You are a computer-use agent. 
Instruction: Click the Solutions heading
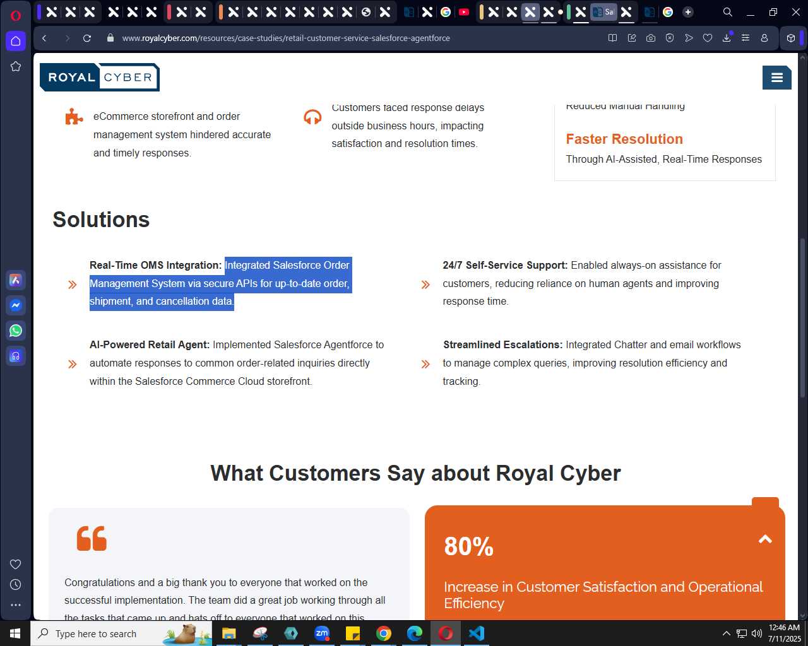pyautogui.click(x=101, y=220)
